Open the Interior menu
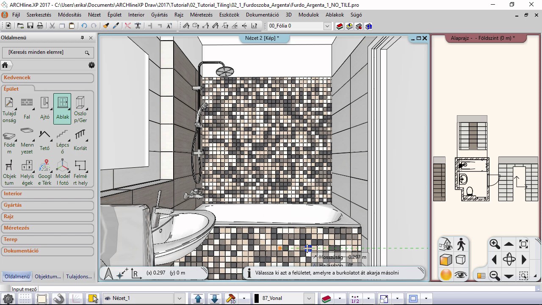Screen dimensions: 542x305 (136, 14)
